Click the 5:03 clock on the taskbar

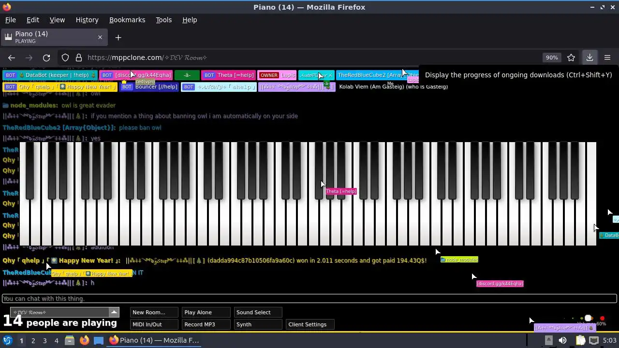click(609, 340)
